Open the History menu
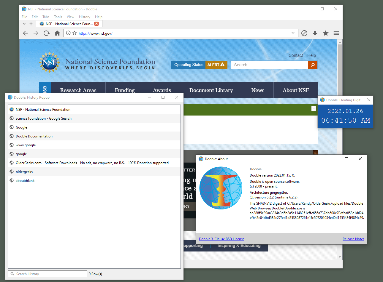This screenshot has height=282, width=383. [x=85, y=17]
